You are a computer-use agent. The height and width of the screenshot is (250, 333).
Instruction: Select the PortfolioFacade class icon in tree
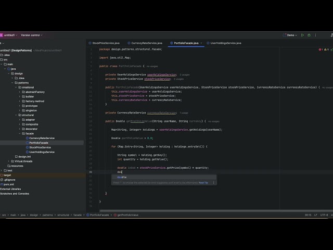[27, 143]
